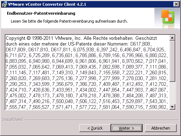Click patent number 7,222,221
This screenshot has width=181, height=136.
pos(133,72)
